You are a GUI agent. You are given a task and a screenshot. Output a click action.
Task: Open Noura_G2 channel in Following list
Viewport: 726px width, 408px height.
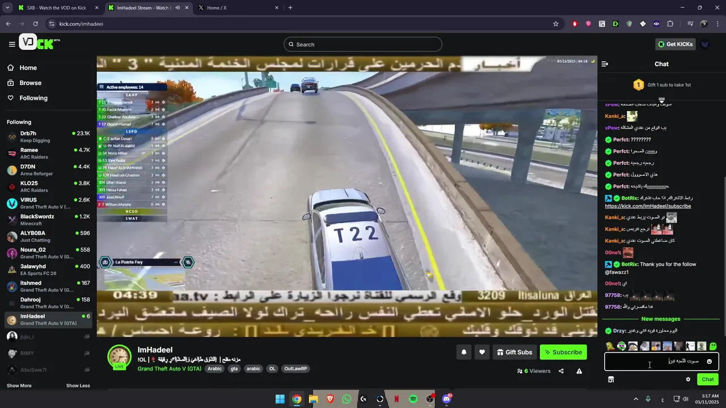pyautogui.click(x=48, y=253)
